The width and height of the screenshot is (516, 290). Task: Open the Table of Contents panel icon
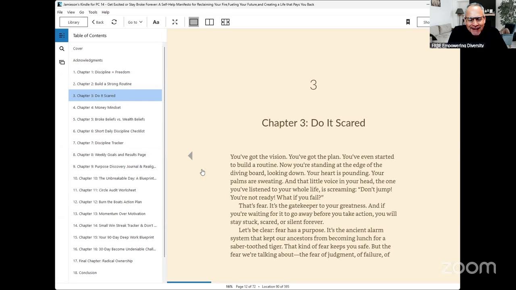(x=62, y=35)
